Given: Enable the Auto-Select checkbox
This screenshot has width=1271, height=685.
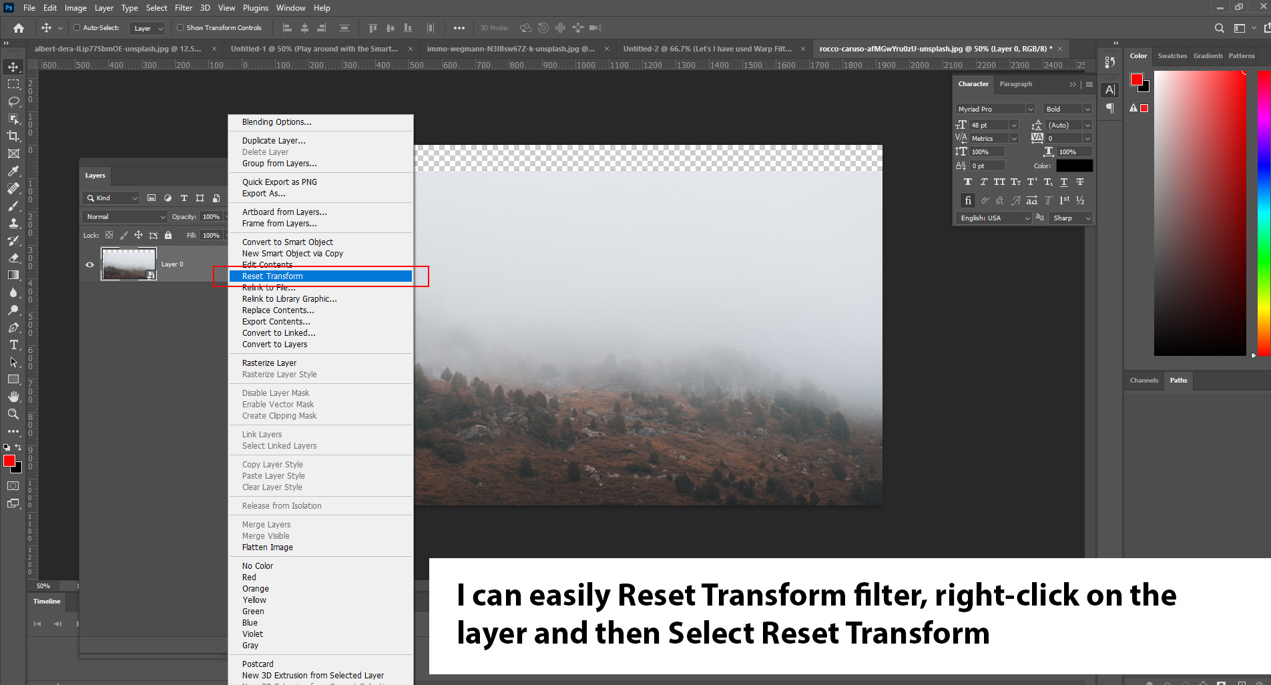Looking at the screenshot, I should coord(77,28).
